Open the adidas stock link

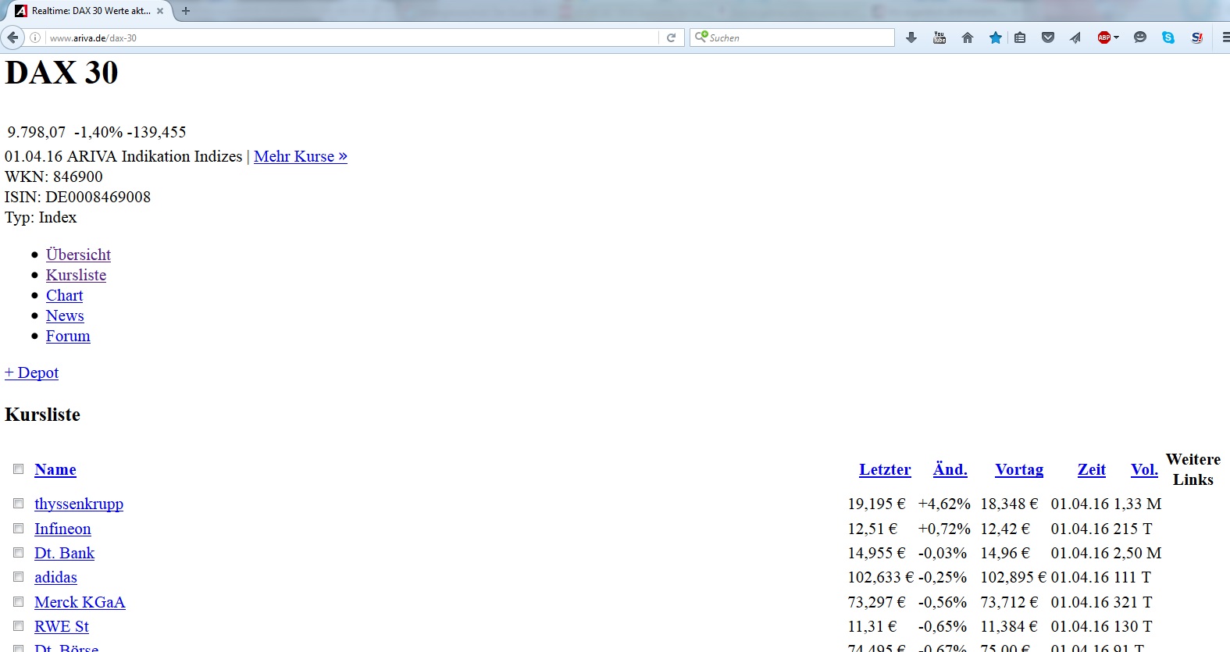click(x=55, y=577)
